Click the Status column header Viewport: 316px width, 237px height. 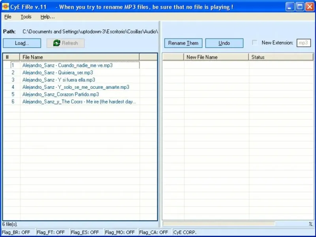pos(281,57)
